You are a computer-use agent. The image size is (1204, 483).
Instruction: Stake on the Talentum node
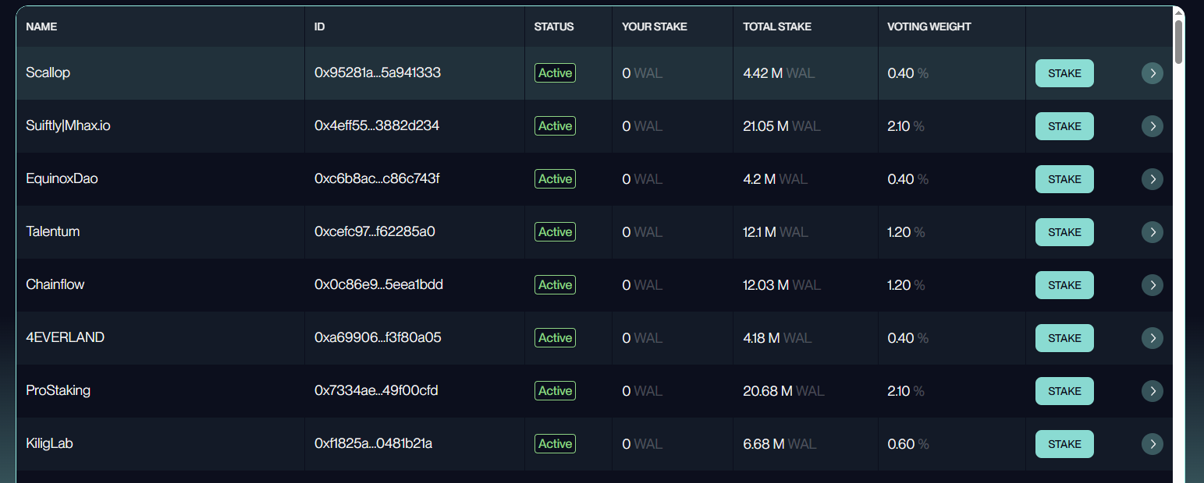1064,232
